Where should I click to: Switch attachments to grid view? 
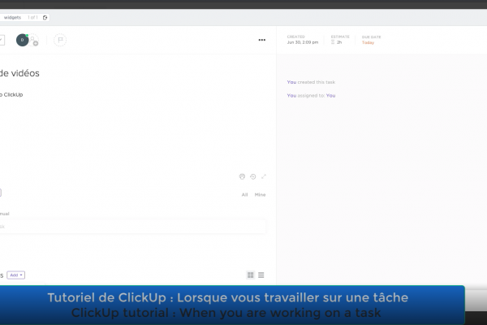pos(251,275)
